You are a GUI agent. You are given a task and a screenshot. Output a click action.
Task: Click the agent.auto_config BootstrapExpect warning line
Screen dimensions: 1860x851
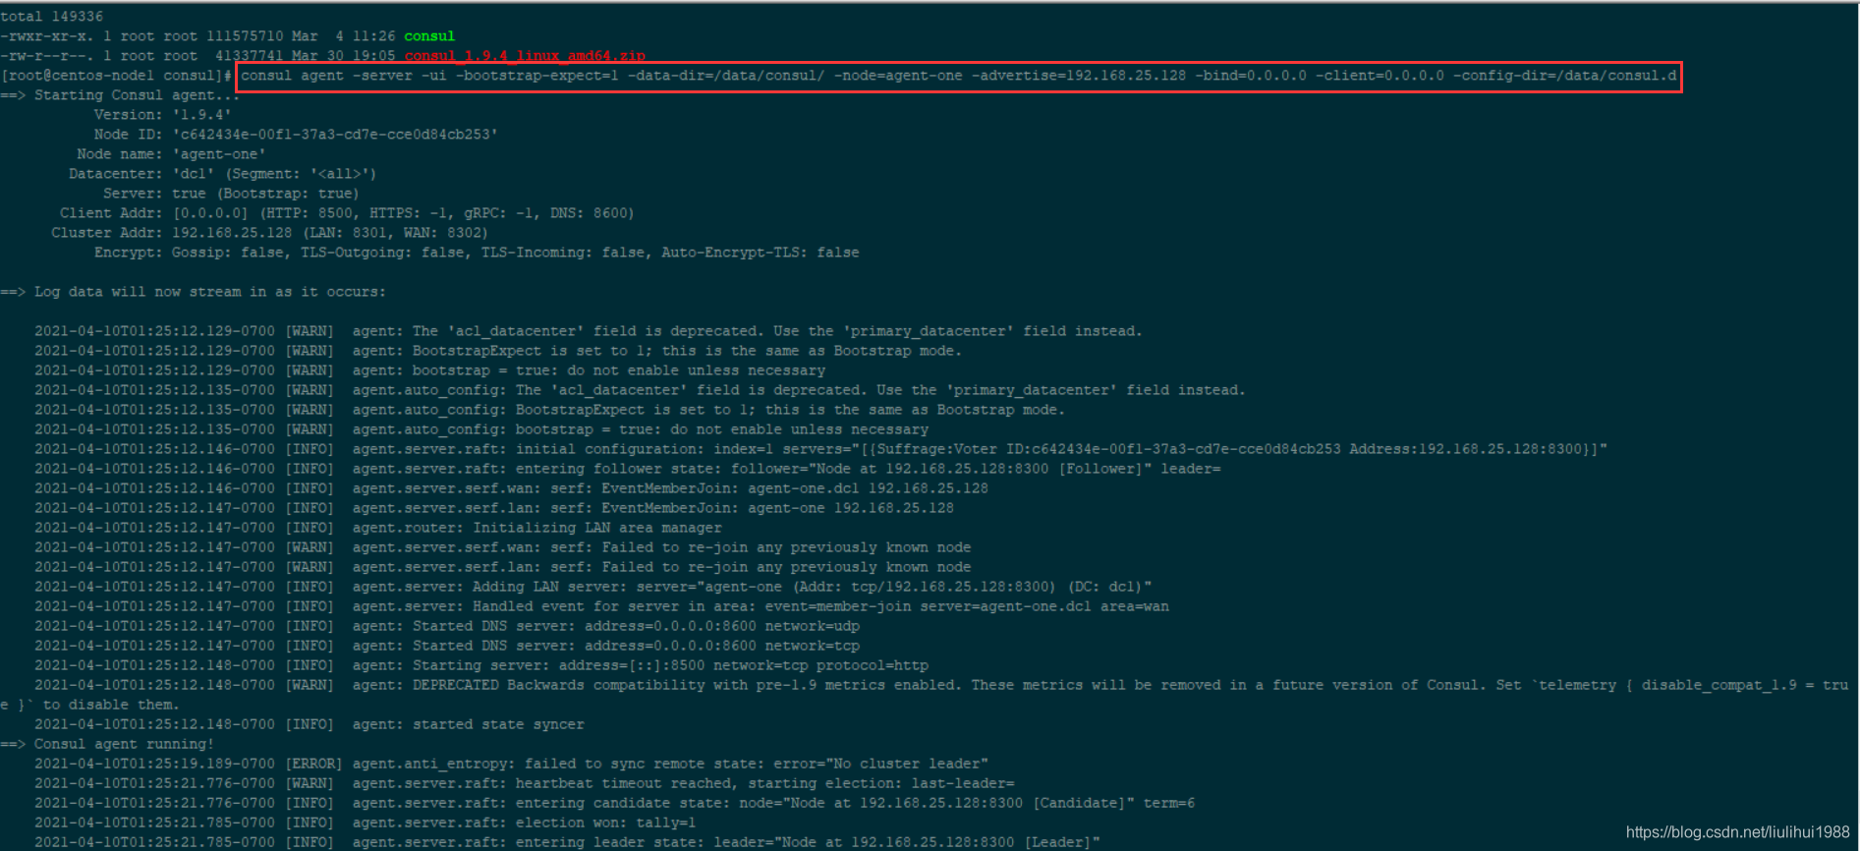coord(549,410)
